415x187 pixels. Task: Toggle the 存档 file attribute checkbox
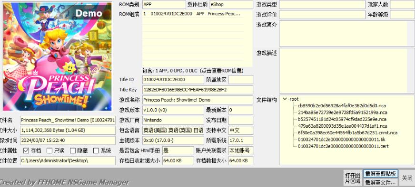[x=26, y=150]
